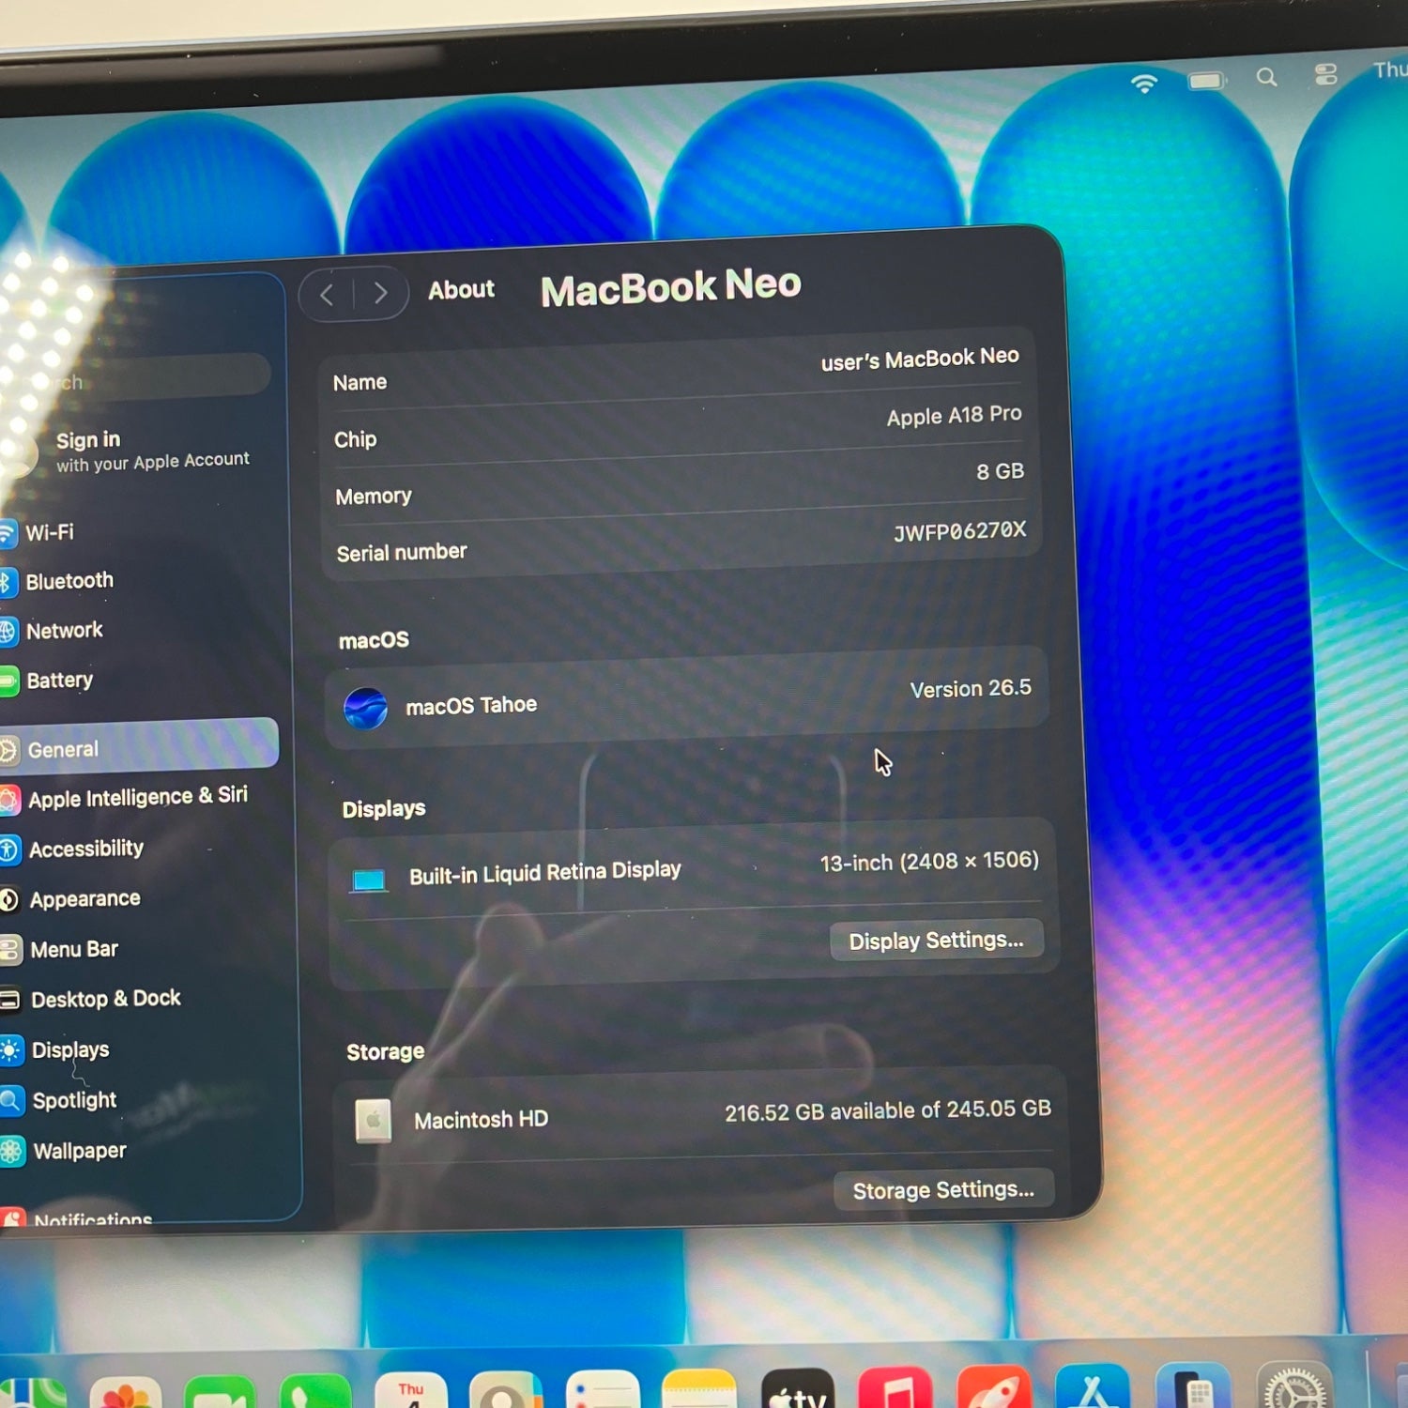Open Contacts from the Dock
Image resolution: width=1408 pixels, height=1408 pixels.
point(506,1390)
